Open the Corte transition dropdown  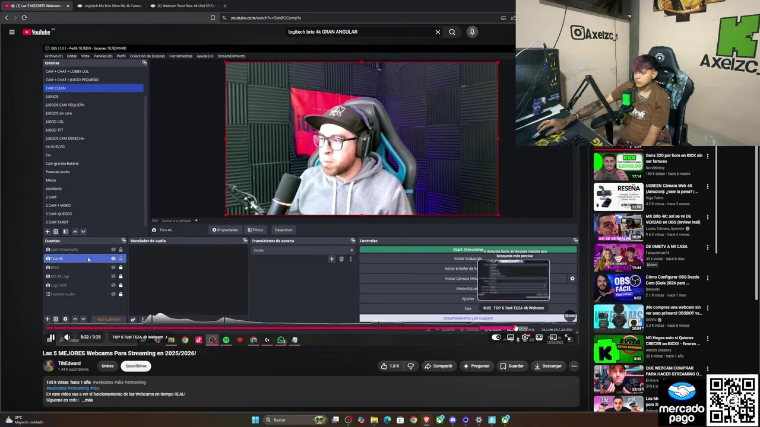point(303,250)
